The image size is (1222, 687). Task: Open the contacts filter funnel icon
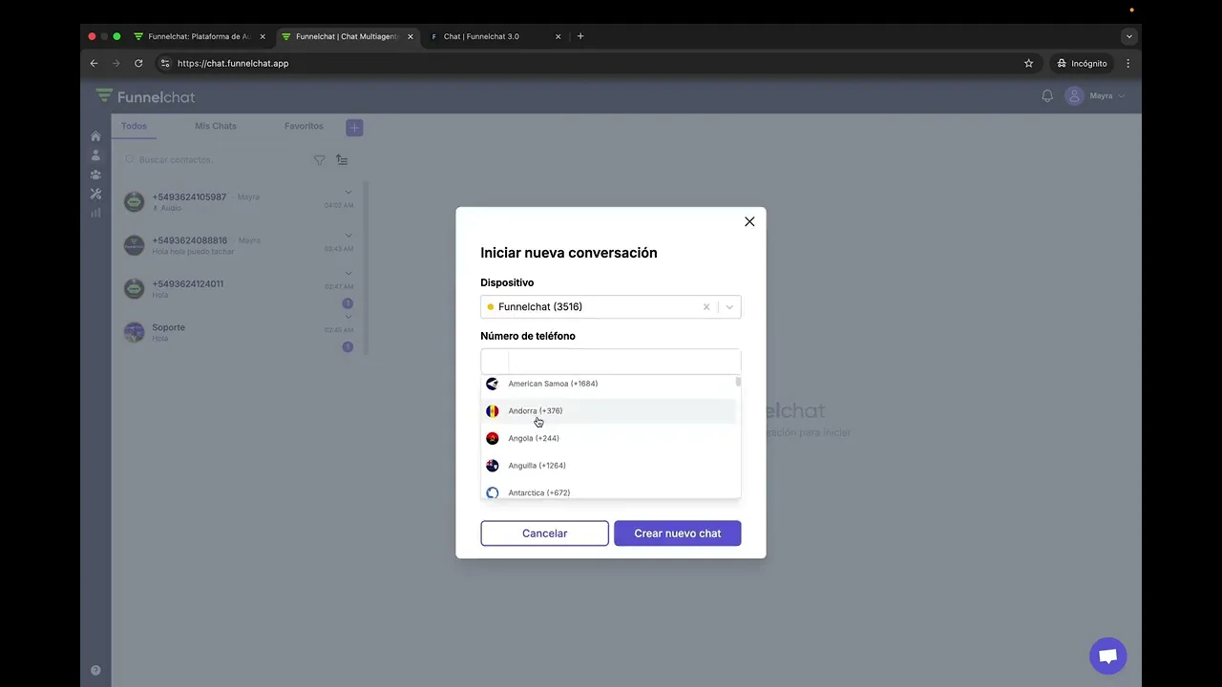coord(320,160)
